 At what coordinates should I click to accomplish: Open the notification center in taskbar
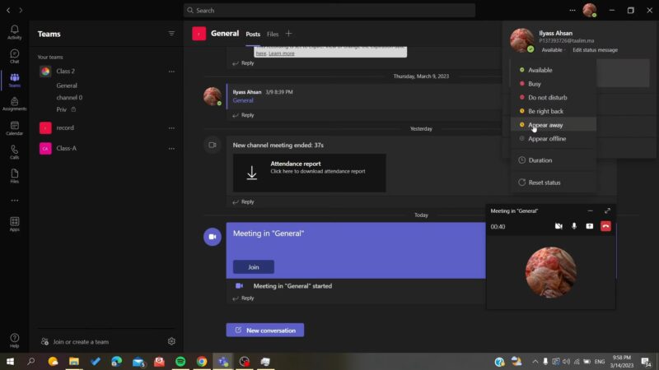pyautogui.click(x=646, y=361)
